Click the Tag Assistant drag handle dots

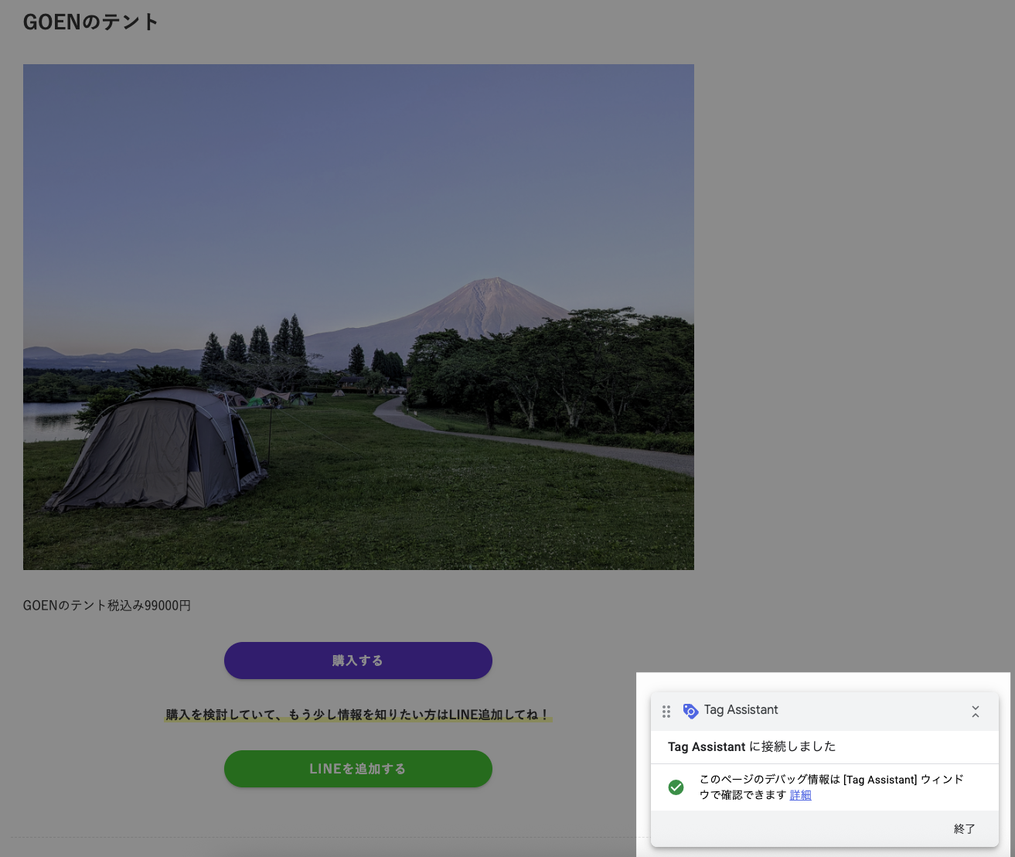click(666, 711)
